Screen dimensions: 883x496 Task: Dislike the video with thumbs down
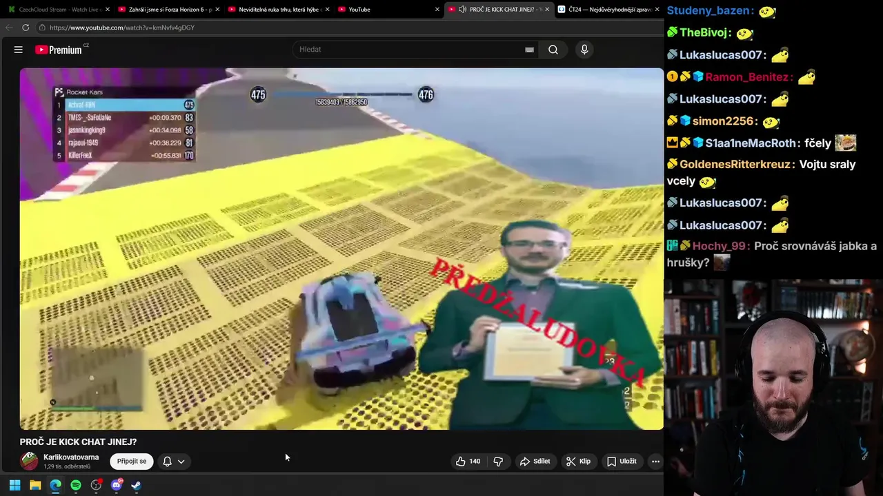coord(498,462)
